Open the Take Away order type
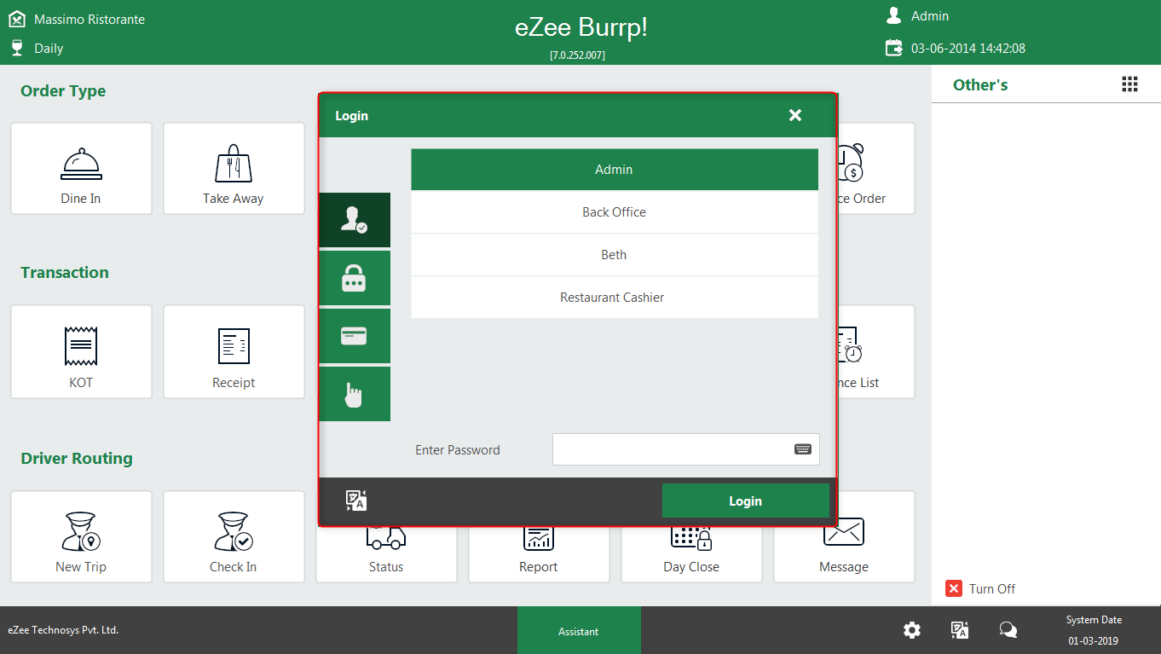Screen dimensions: 1161x654 pyautogui.click(x=234, y=168)
